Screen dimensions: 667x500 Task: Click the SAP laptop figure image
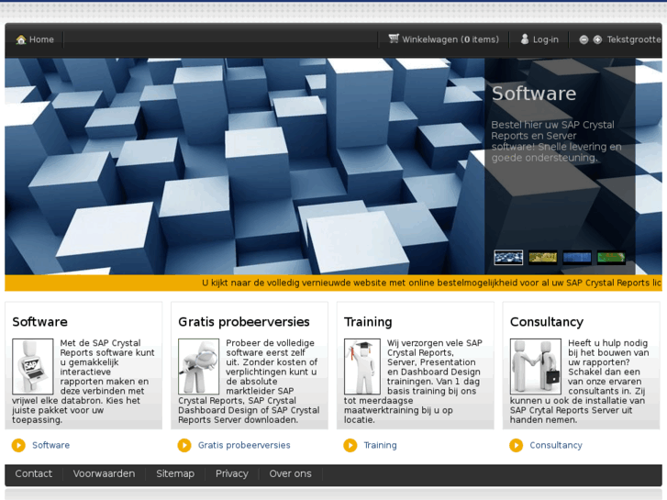coord(33,366)
